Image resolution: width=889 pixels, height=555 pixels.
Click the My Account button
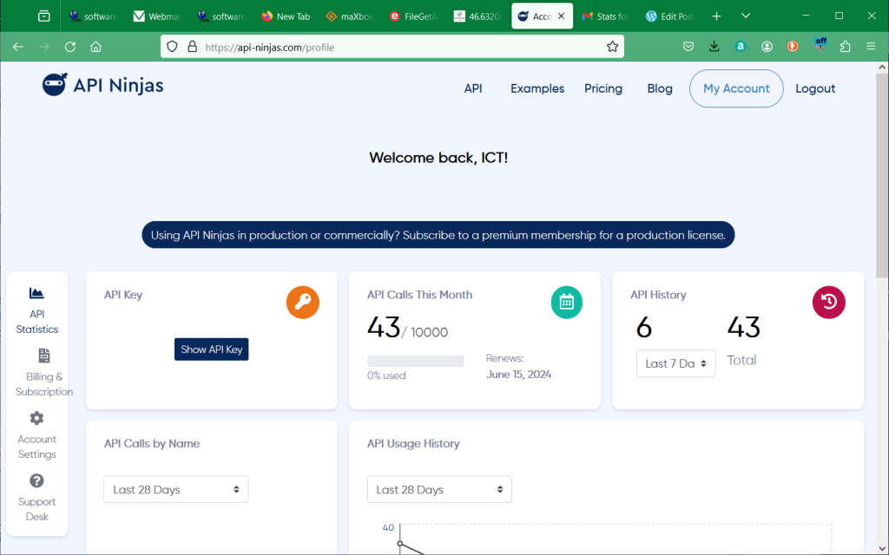click(x=735, y=88)
